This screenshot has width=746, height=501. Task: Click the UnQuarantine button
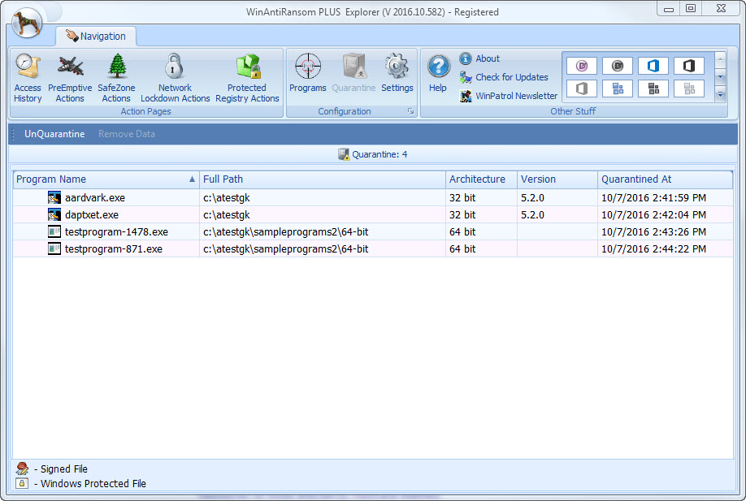click(54, 133)
